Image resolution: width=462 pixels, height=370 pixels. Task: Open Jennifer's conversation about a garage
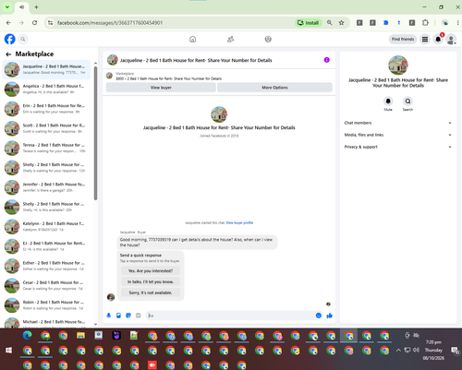coord(46,187)
